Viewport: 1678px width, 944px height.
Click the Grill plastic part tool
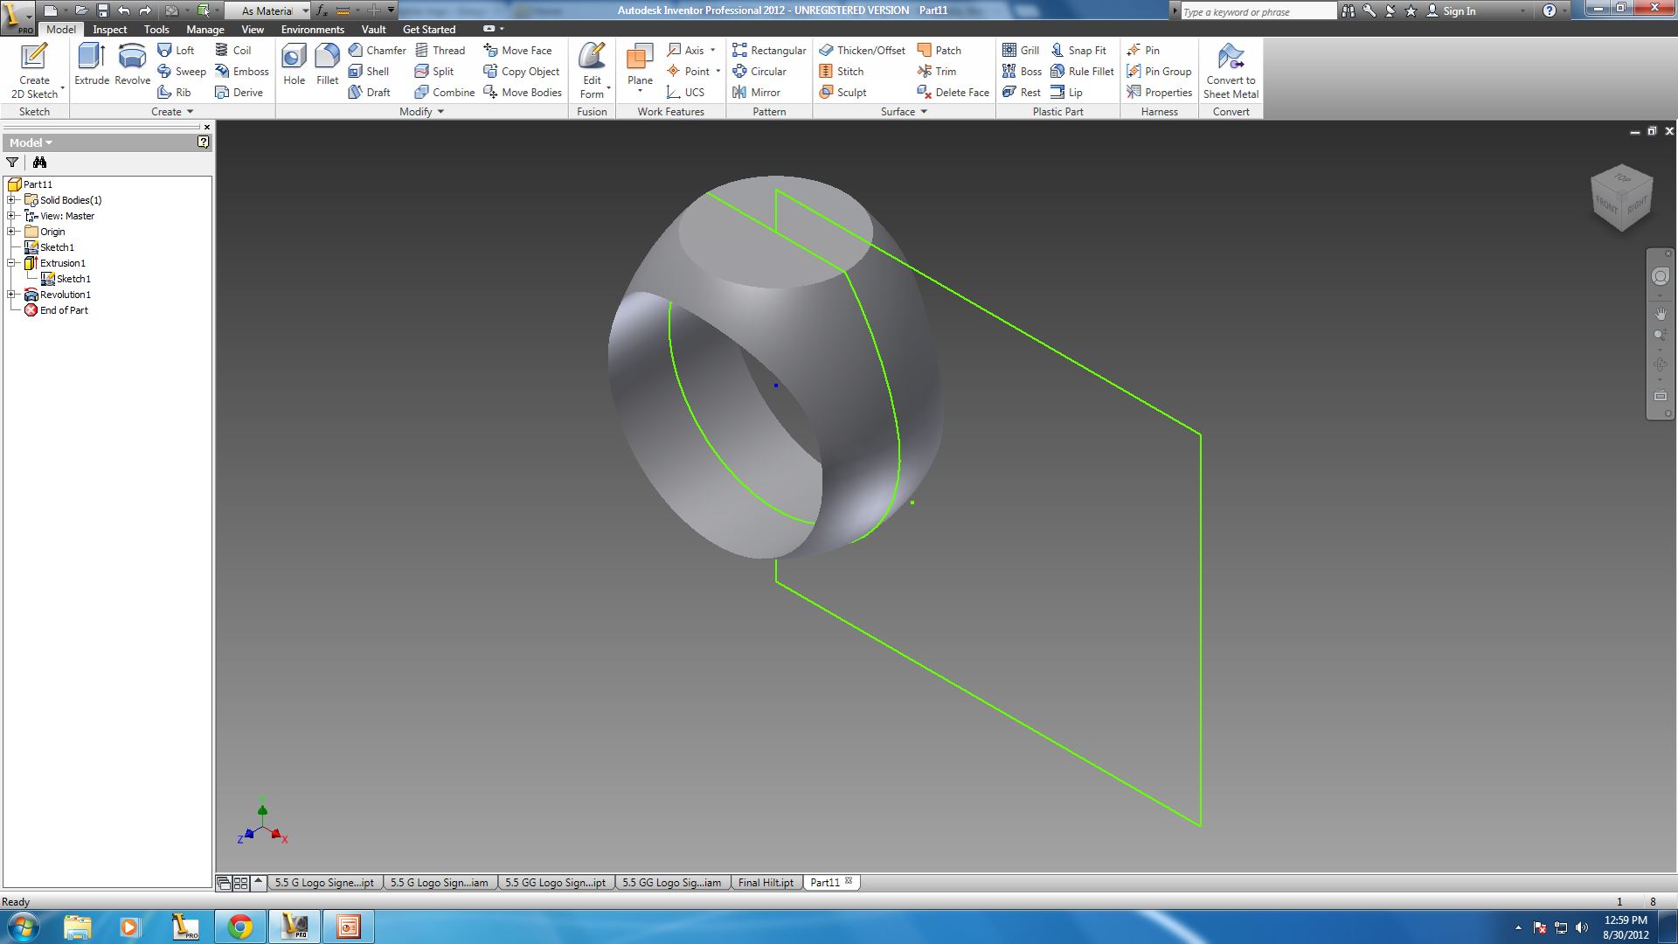(1021, 51)
